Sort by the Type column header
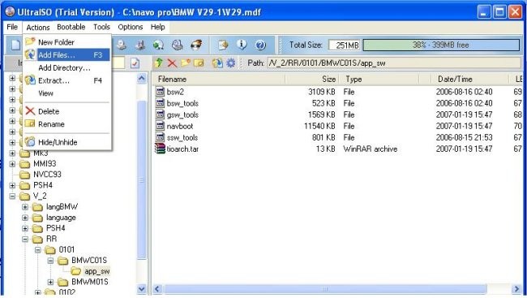Viewport: 527px width, 298px height. coord(379,79)
